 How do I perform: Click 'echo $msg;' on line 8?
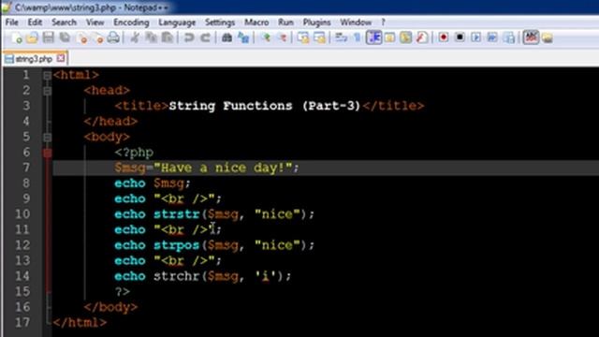pos(153,183)
